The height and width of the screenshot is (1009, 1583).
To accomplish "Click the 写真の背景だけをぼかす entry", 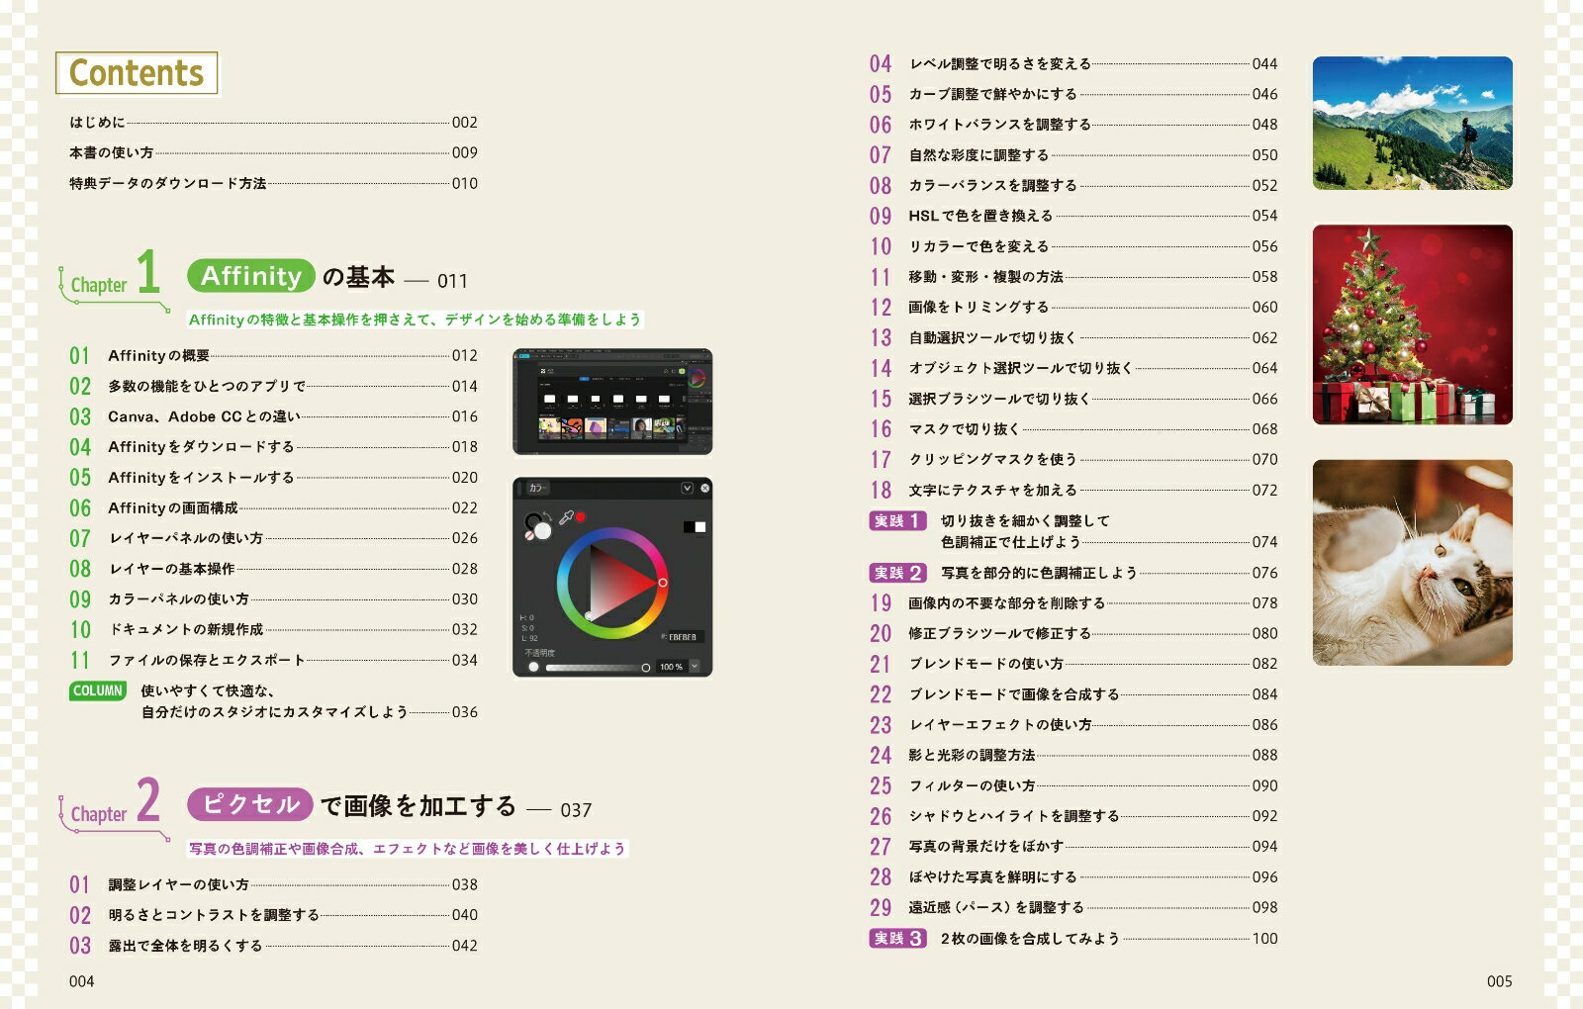I will pyautogui.click(x=1073, y=848).
